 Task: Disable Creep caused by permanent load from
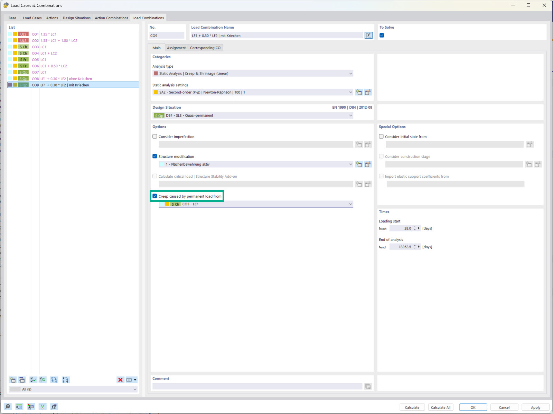click(154, 196)
